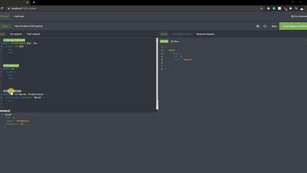307x173 pixels.
Task: Click the green Send Request button
Action: (293, 26)
